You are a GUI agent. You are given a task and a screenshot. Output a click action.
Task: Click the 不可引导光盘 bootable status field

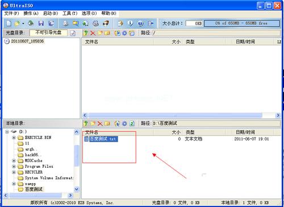48,32
